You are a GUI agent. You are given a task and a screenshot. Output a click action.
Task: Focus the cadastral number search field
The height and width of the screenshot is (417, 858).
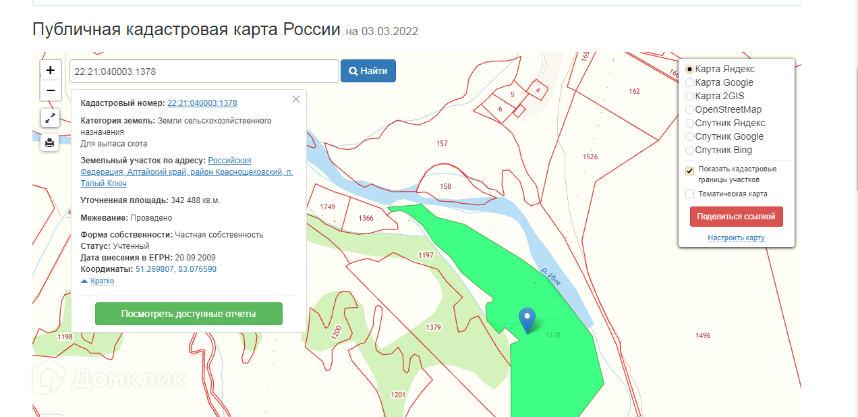tap(204, 71)
